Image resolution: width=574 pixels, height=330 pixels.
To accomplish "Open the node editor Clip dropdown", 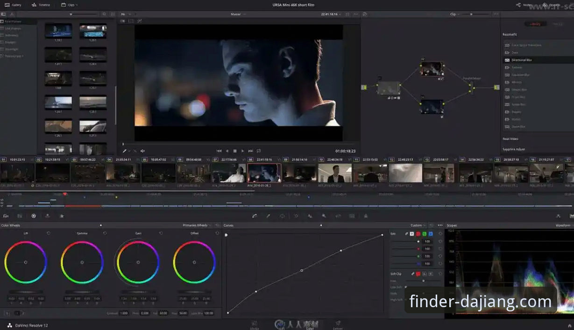I will (454, 14).
